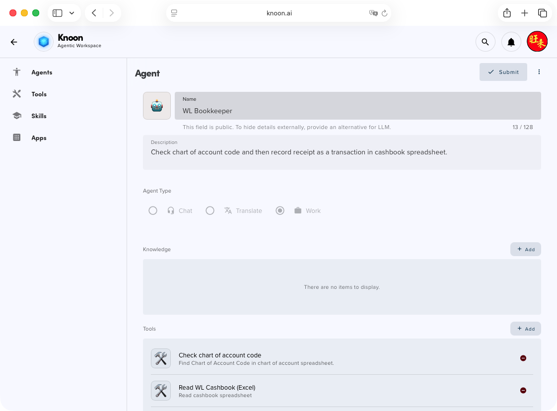Screen dimensions: 557x411
Task: Open the agent options overflow menu
Action: 539,72
